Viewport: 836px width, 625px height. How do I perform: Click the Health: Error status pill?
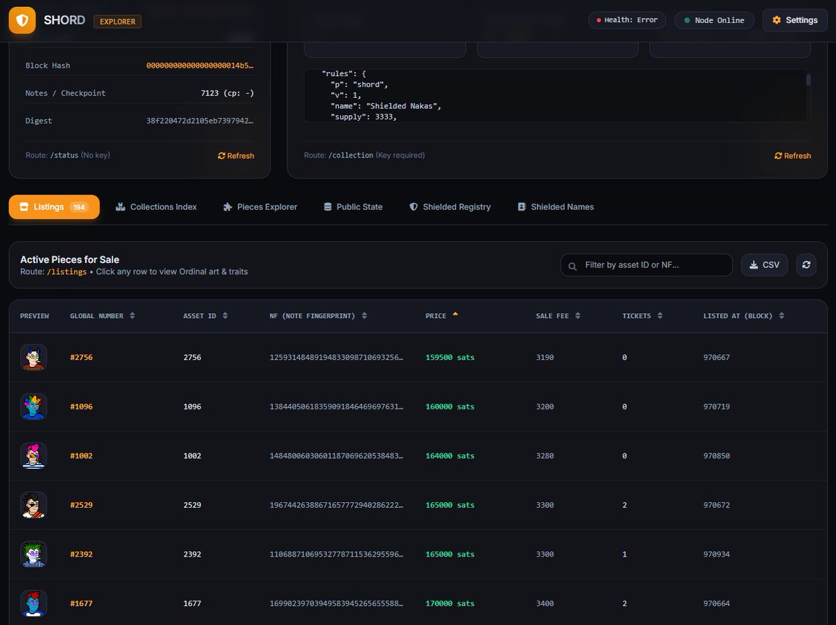tap(626, 20)
